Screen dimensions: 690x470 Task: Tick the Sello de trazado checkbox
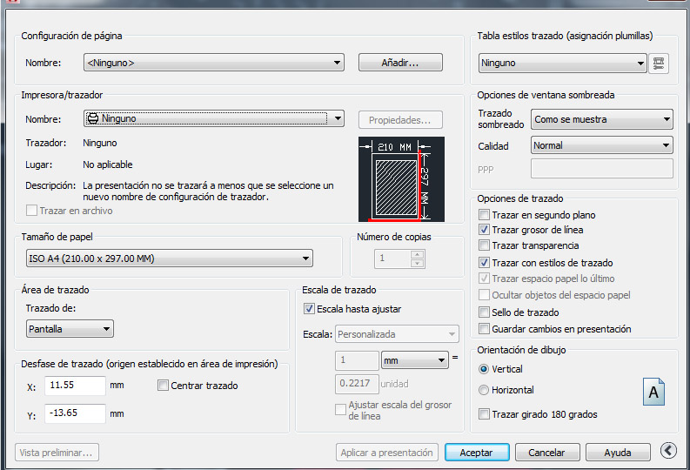484,312
